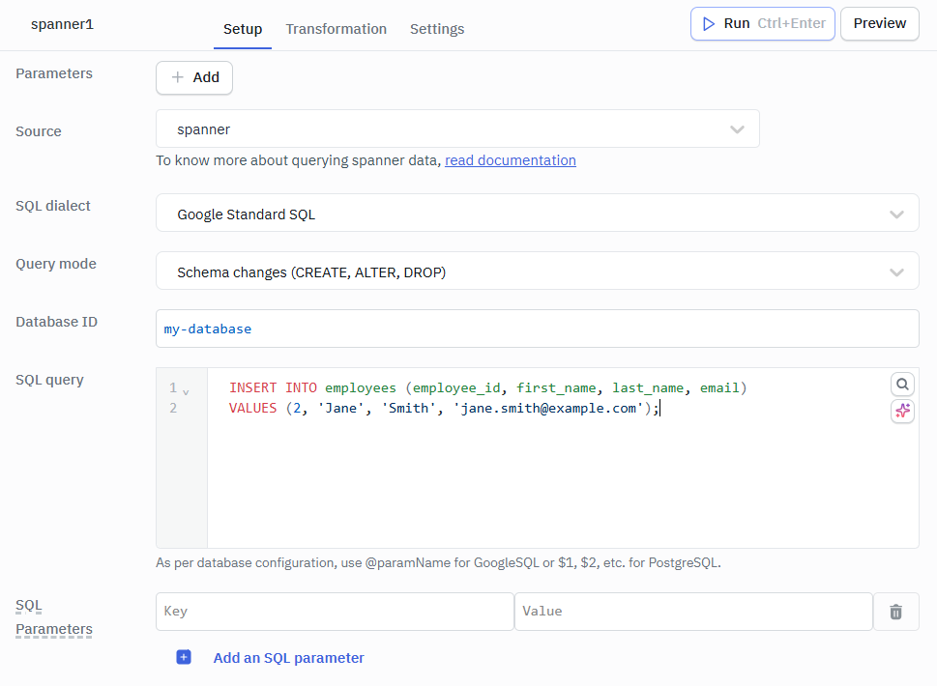The image size is (937, 686).
Task: Switch to the Setup tab
Action: [x=243, y=29]
